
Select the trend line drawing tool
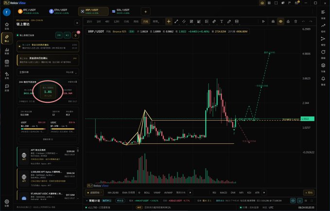(x=176, y=21)
